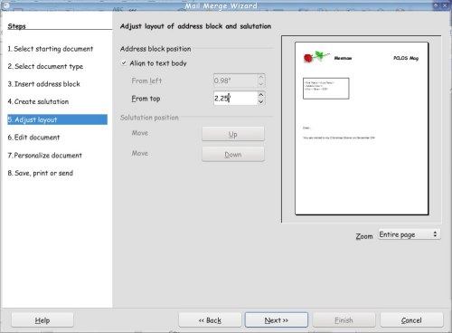Image resolution: width=452 pixels, height=333 pixels.
Task: Click the 'Address block position' heading
Action: coord(155,49)
